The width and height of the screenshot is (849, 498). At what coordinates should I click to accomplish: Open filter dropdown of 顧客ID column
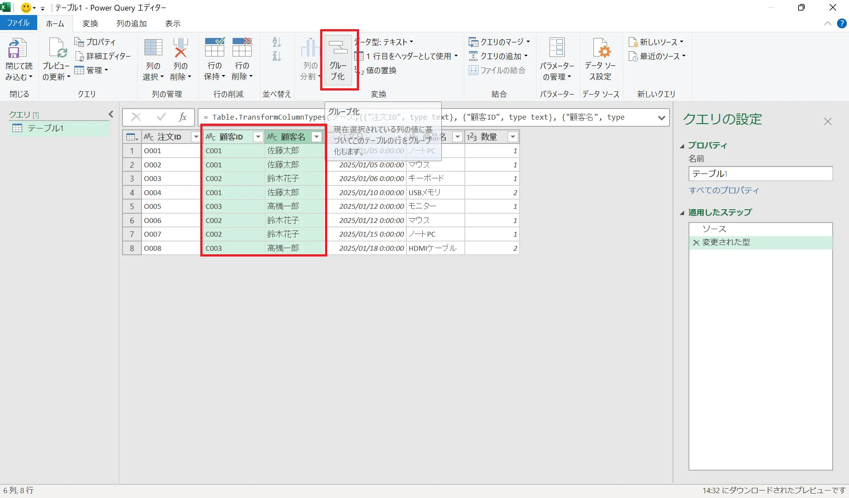pyautogui.click(x=258, y=137)
